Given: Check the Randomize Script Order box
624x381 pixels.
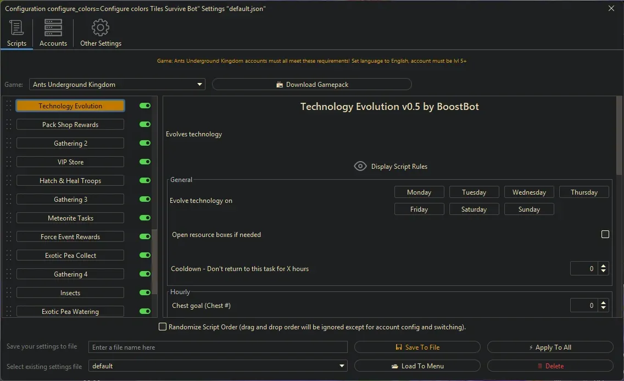Looking at the screenshot, I should (x=163, y=327).
